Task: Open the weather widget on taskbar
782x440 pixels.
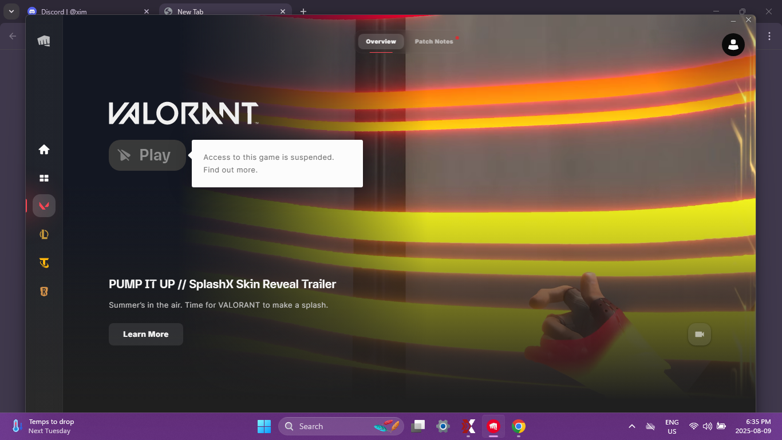Action: click(44, 426)
